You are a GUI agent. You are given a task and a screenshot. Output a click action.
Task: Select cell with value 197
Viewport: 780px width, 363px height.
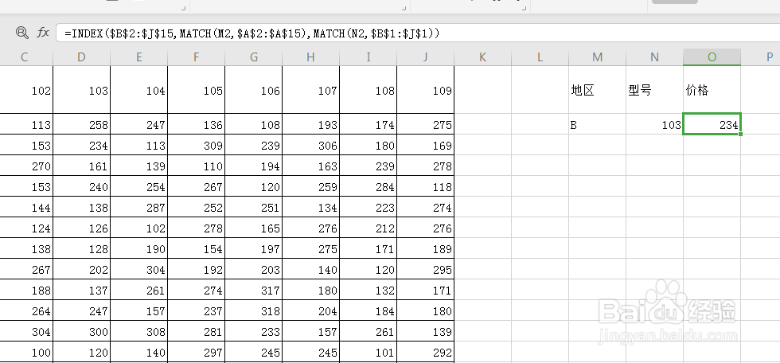tap(254, 248)
